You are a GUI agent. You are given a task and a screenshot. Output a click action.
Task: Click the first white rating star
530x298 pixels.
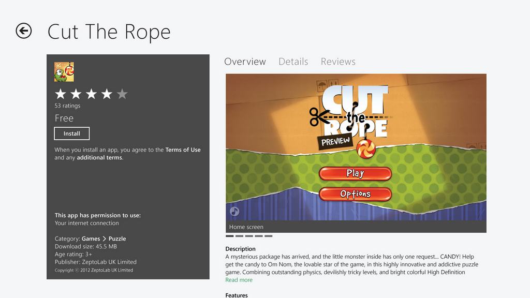[x=61, y=94]
